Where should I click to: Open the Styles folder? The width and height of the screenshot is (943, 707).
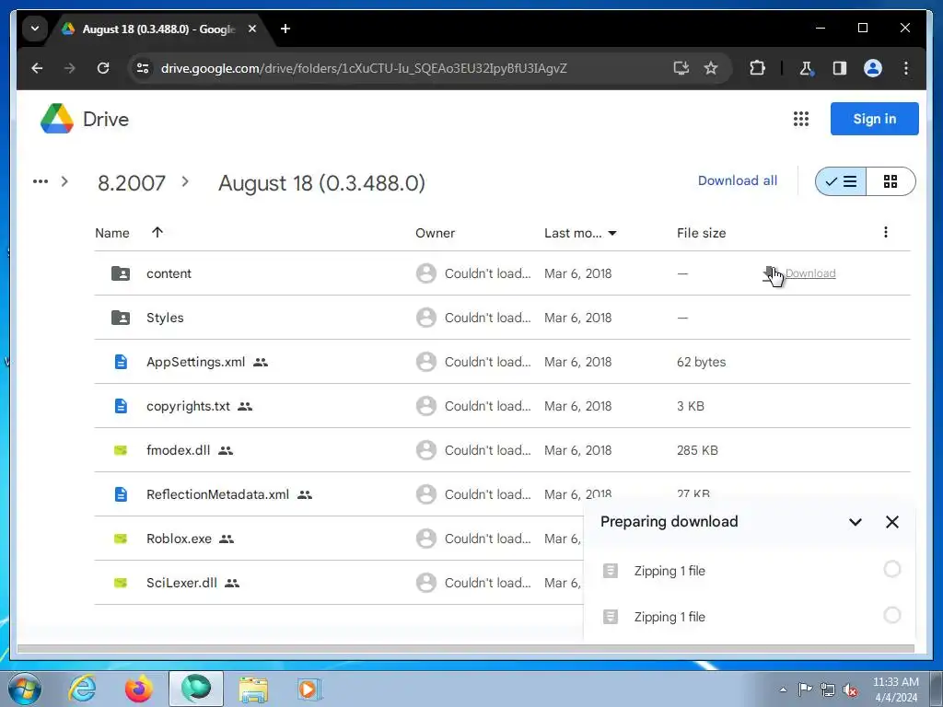point(165,318)
